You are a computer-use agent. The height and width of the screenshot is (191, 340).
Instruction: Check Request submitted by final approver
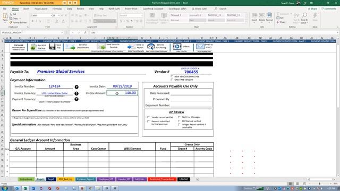tap(149, 121)
